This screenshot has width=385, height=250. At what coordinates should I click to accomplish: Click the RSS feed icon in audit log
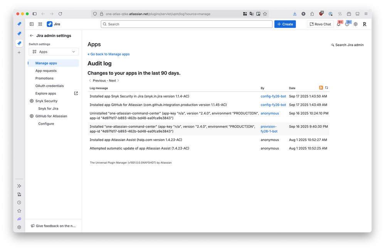(x=321, y=88)
